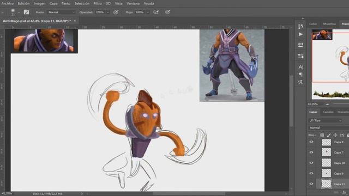The image size is (349, 196).
Task: Open the Properties panel icon
Action: tap(300, 45)
